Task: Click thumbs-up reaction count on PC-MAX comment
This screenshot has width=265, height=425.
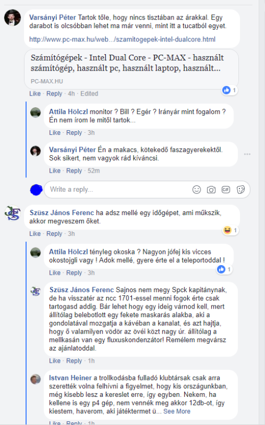Action: pos(230,90)
